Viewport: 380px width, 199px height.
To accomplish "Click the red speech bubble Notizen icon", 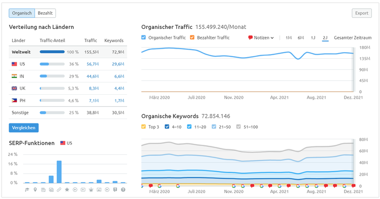I will point(250,38).
